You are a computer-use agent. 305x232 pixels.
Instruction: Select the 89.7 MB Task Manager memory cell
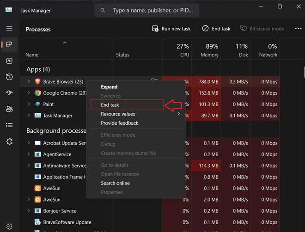click(x=207, y=116)
